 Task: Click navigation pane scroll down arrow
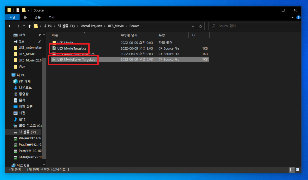[44, 165]
